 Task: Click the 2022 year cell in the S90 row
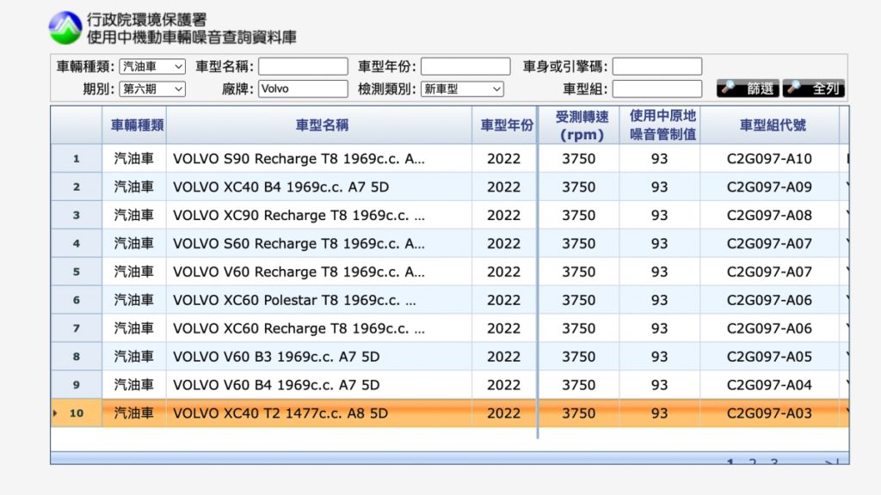[x=504, y=159]
